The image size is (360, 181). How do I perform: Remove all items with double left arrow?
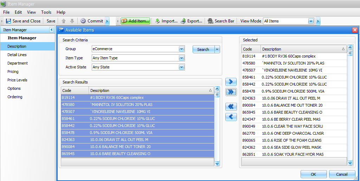pos(231,106)
